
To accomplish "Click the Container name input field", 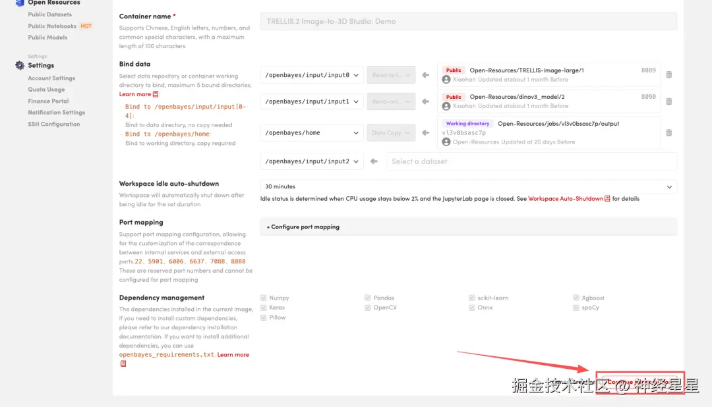I will [469, 21].
